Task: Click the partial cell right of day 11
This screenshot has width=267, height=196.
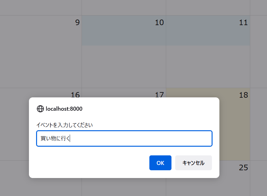Action: pyautogui.click(x=259, y=51)
